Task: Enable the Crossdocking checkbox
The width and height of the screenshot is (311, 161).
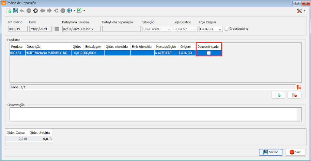Action: click(227, 29)
